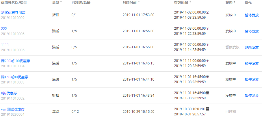Open the 状态 column filter icon

click(234, 2)
